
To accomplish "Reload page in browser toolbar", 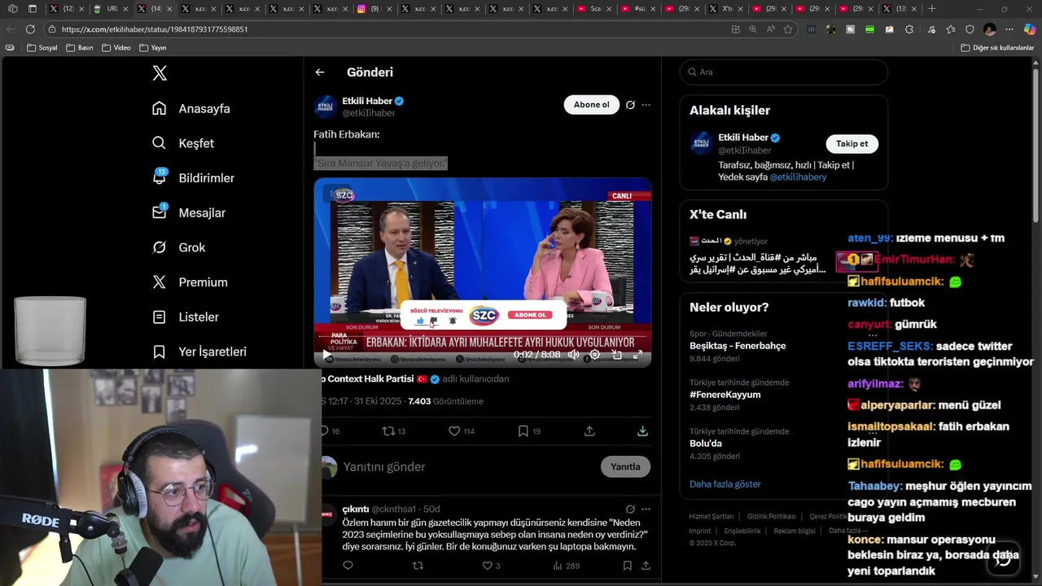I will (30, 29).
